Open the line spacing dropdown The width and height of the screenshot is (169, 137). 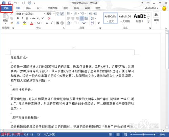tap(93, 19)
